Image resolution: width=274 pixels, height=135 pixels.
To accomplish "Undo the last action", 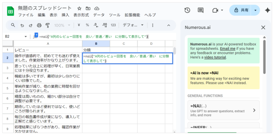I will click(22, 25).
